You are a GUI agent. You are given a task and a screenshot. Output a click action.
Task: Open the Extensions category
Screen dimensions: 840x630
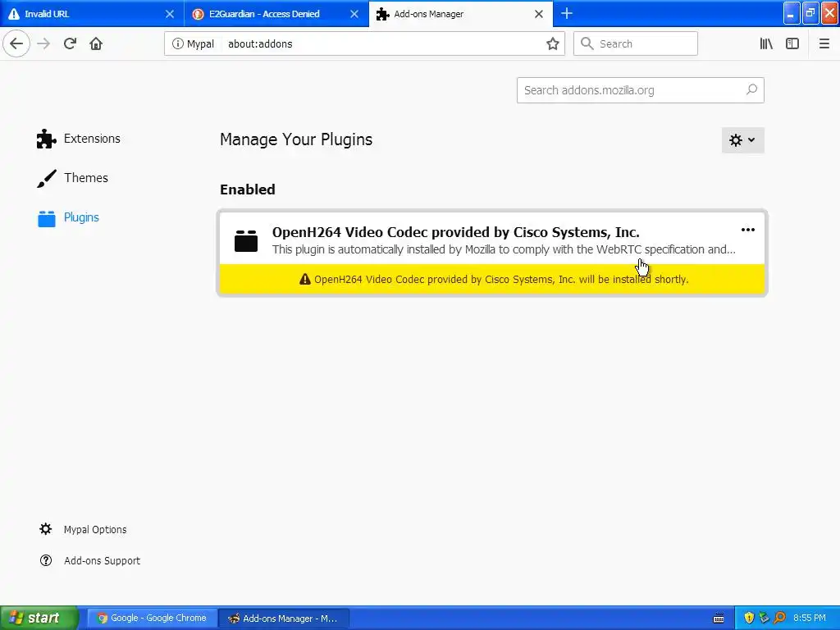78,138
